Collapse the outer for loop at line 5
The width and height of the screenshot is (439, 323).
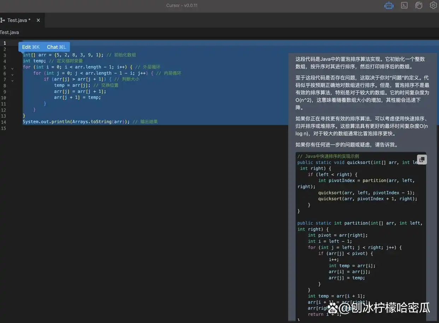[x=12, y=69]
